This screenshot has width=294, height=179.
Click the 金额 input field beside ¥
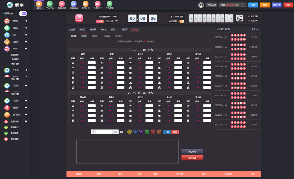point(104,132)
